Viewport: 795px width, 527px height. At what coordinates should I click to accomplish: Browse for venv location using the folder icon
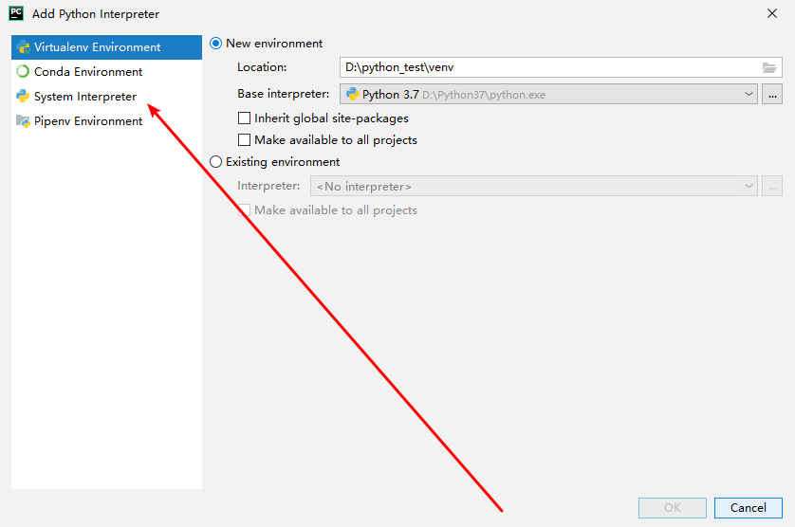(x=769, y=67)
